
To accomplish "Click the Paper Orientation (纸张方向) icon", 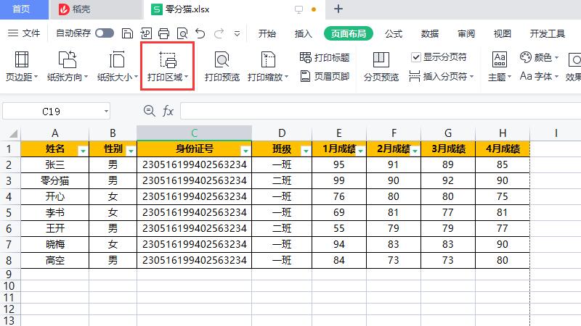I will [68, 61].
